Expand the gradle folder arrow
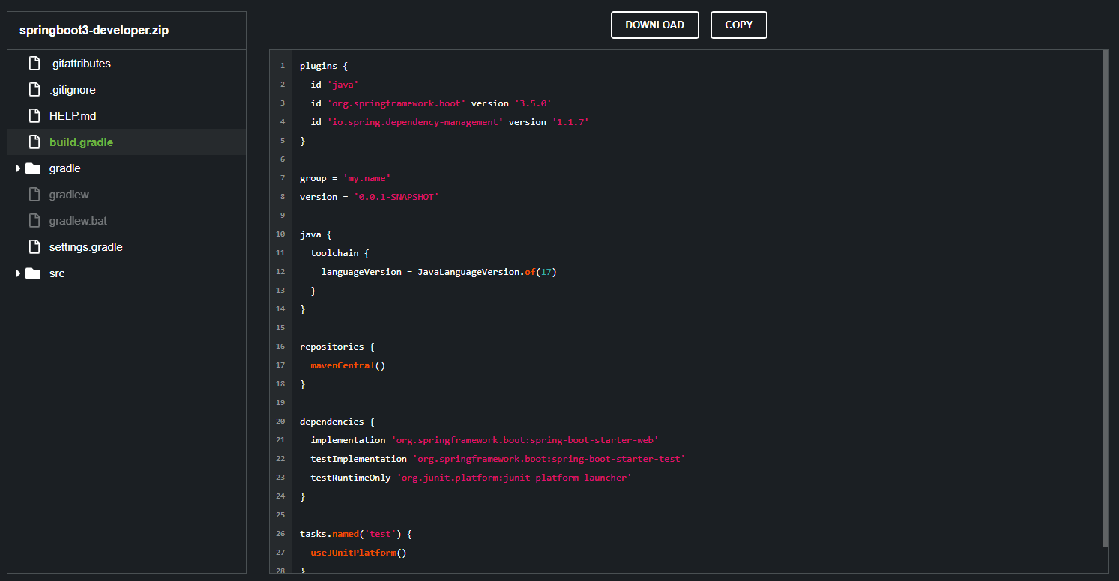This screenshot has height=581, width=1119. point(18,168)
